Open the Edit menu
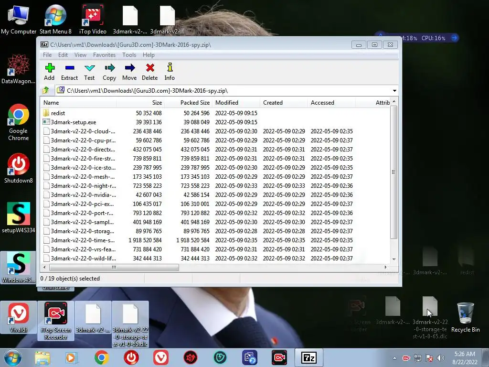This screenshot has width=489, height=367. pyautogui.click(x=63, y=55)
